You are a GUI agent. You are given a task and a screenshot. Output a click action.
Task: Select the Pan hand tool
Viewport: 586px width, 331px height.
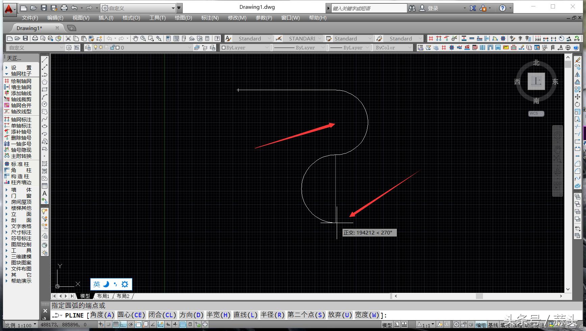click(x=135, y=38)
